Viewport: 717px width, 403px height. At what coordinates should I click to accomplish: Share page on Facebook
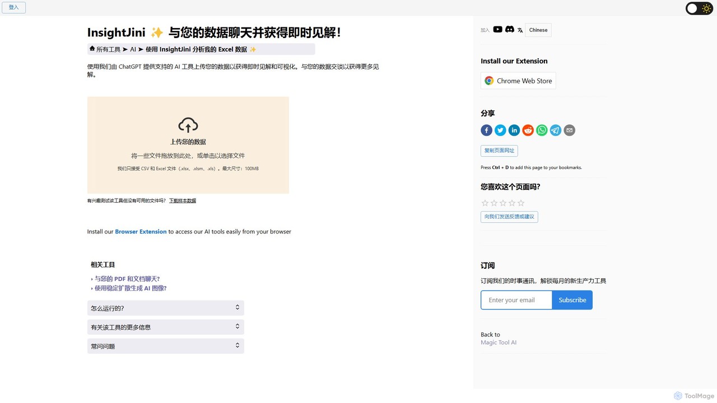[486, 130]
